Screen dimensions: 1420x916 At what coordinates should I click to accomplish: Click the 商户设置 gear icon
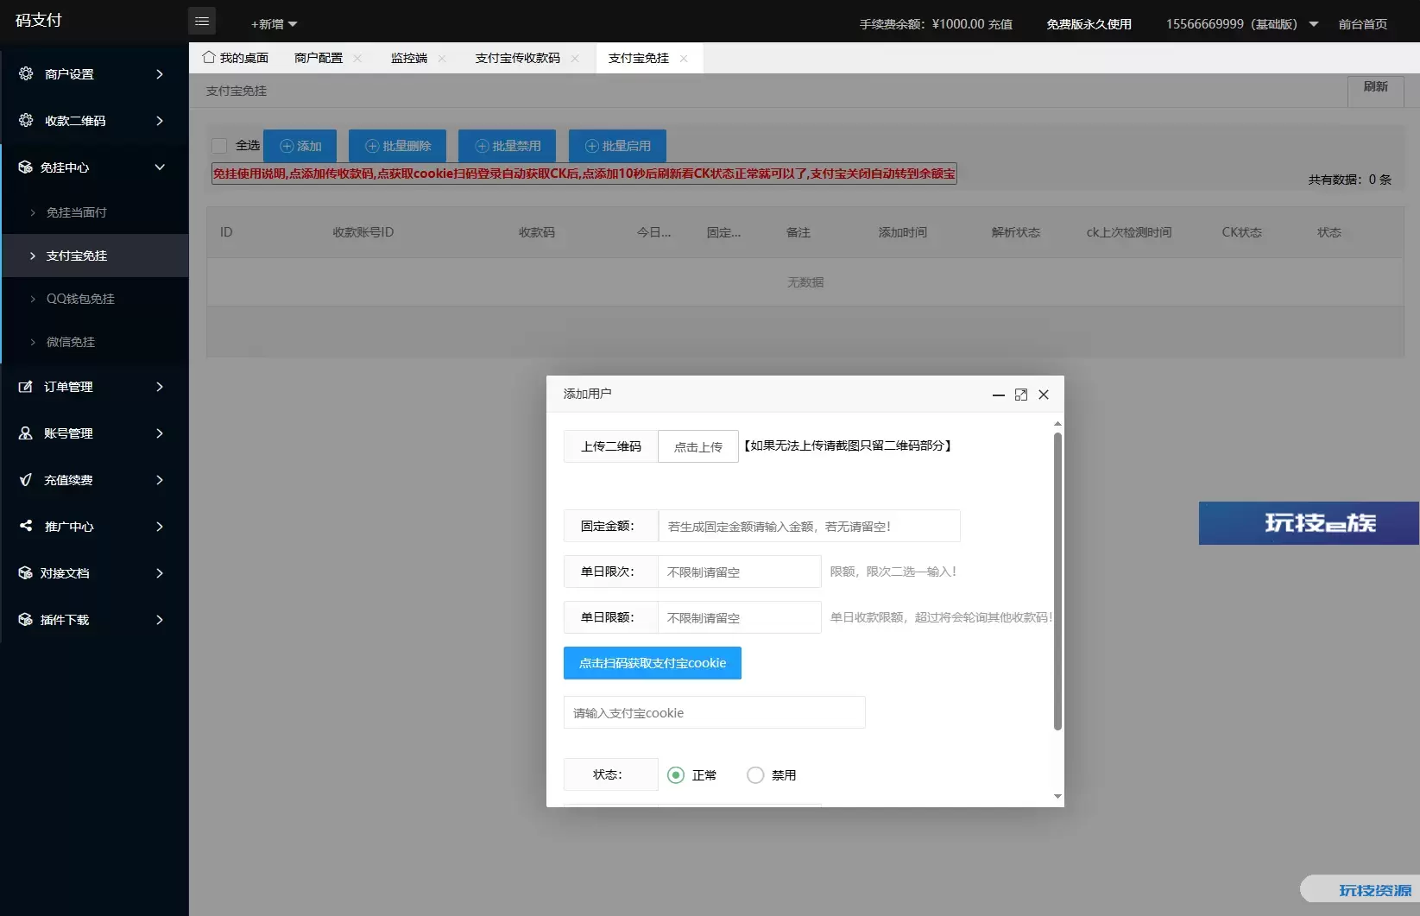click(x=26, y=73)
